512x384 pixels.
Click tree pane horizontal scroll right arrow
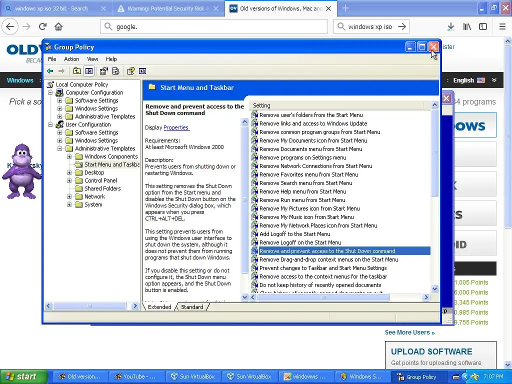point(135,306)
